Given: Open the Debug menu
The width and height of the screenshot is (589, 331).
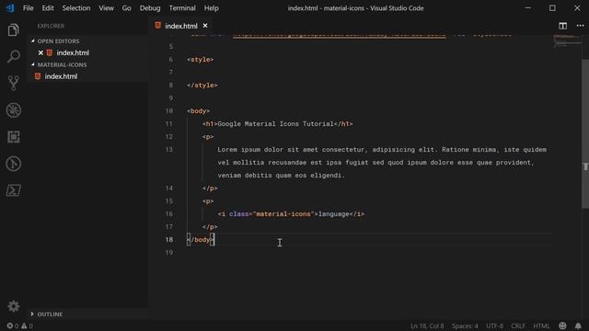Looking at the screenshot, I should [x=150, y=8].
